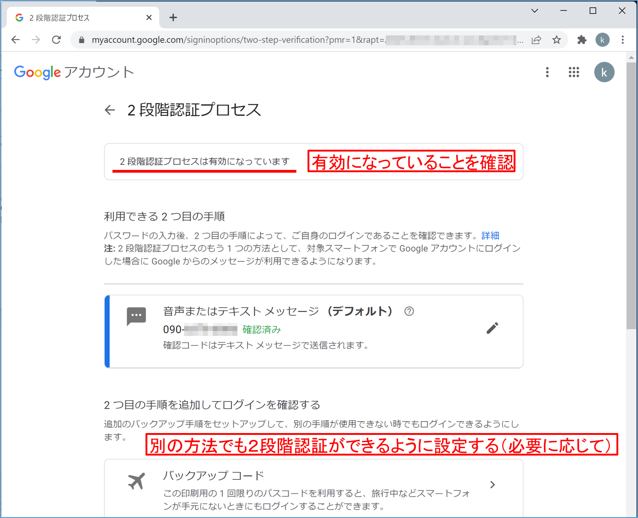Open the Google account avatar in header
638x518 pixels.
(x=604, y=72)
